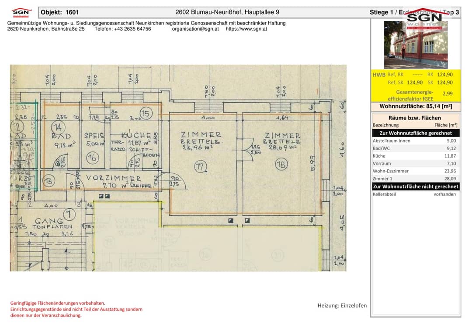This screenshot has height=334, width=472.
Task: Click room 14 'BAD' in the floor plan
Action: 62,136
